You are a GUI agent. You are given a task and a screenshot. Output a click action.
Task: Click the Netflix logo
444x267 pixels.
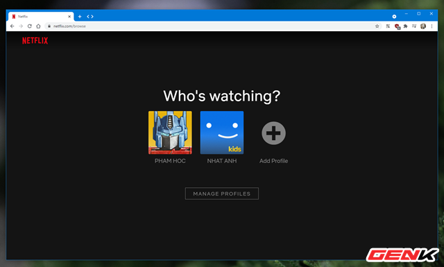(35, 41)
